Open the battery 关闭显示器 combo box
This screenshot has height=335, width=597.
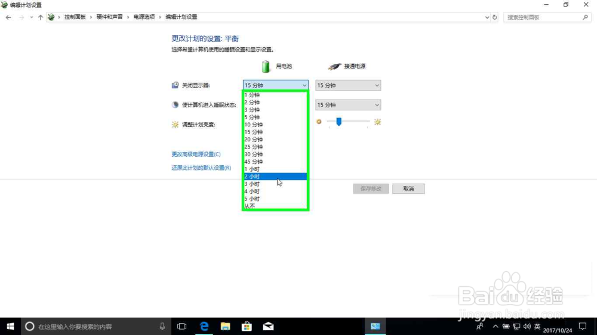[x=275, y=85]
